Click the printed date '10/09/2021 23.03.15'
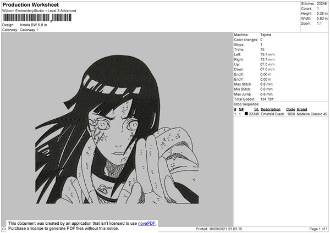The height and width of the screenshot is (233, 330). click(x=226, y=229)
